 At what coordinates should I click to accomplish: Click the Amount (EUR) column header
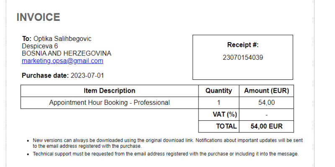[x=266, y=91]
